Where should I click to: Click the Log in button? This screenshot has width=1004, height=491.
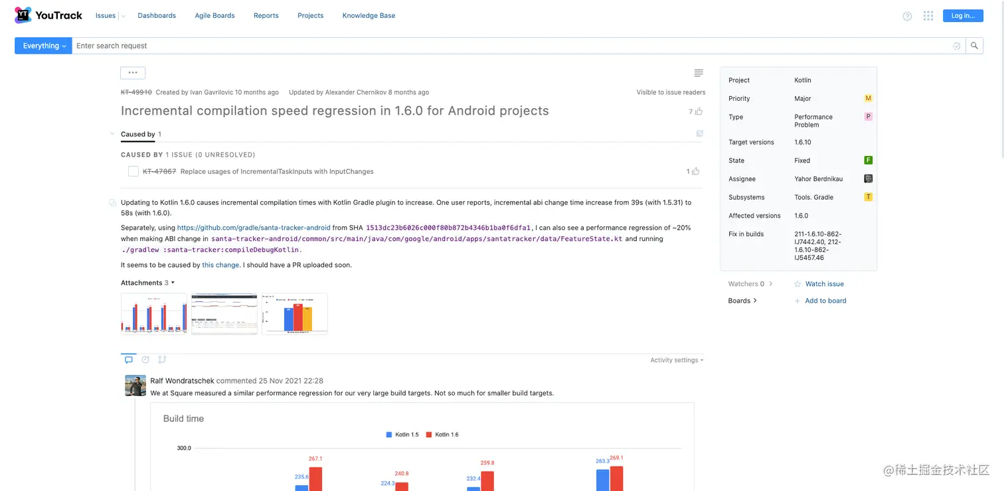(x=963, y=16)
